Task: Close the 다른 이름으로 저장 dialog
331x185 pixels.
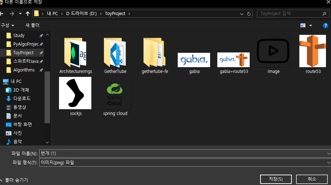Action: point(328,2)
